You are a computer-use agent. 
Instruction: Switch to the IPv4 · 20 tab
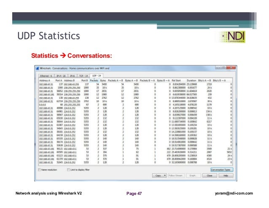pyautogui.click(x=61, y=76)
